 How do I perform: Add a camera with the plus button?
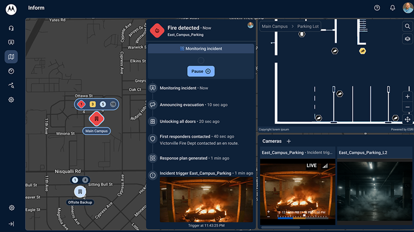click(x=289, y=141)
